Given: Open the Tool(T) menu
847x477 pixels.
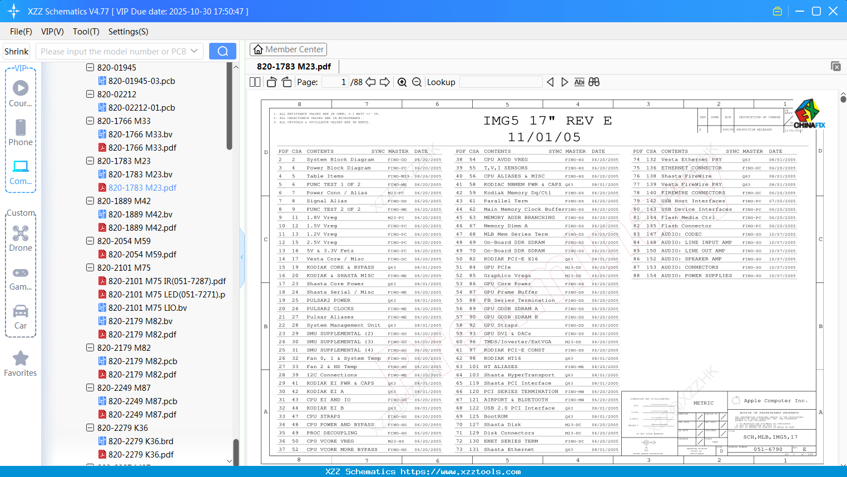Looking at the screenshot, I should tap(86, 32).
